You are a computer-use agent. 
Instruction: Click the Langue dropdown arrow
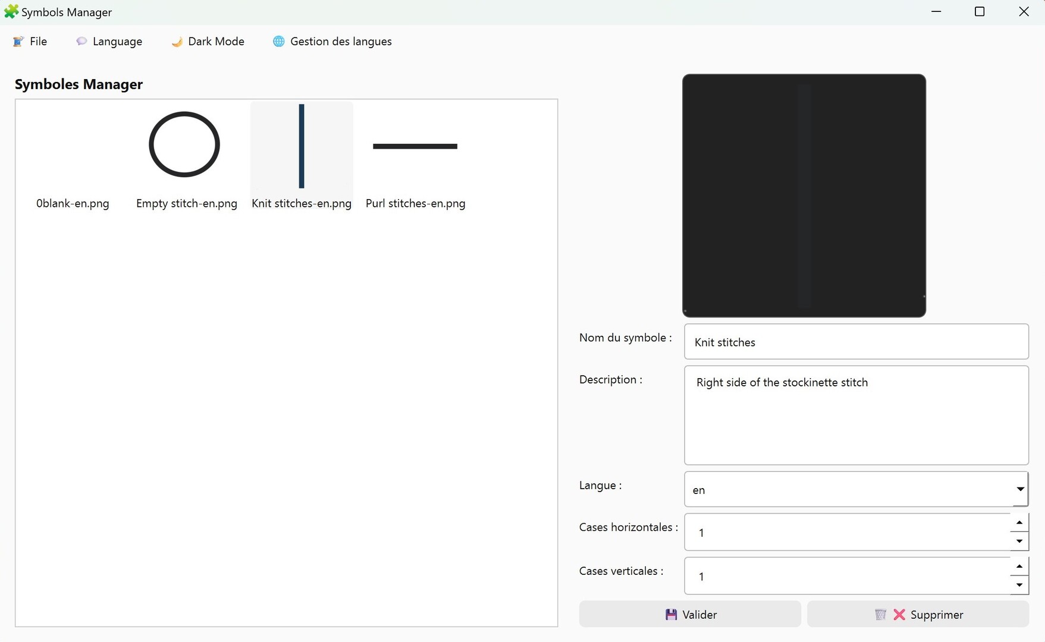[x=1021, y=489]
